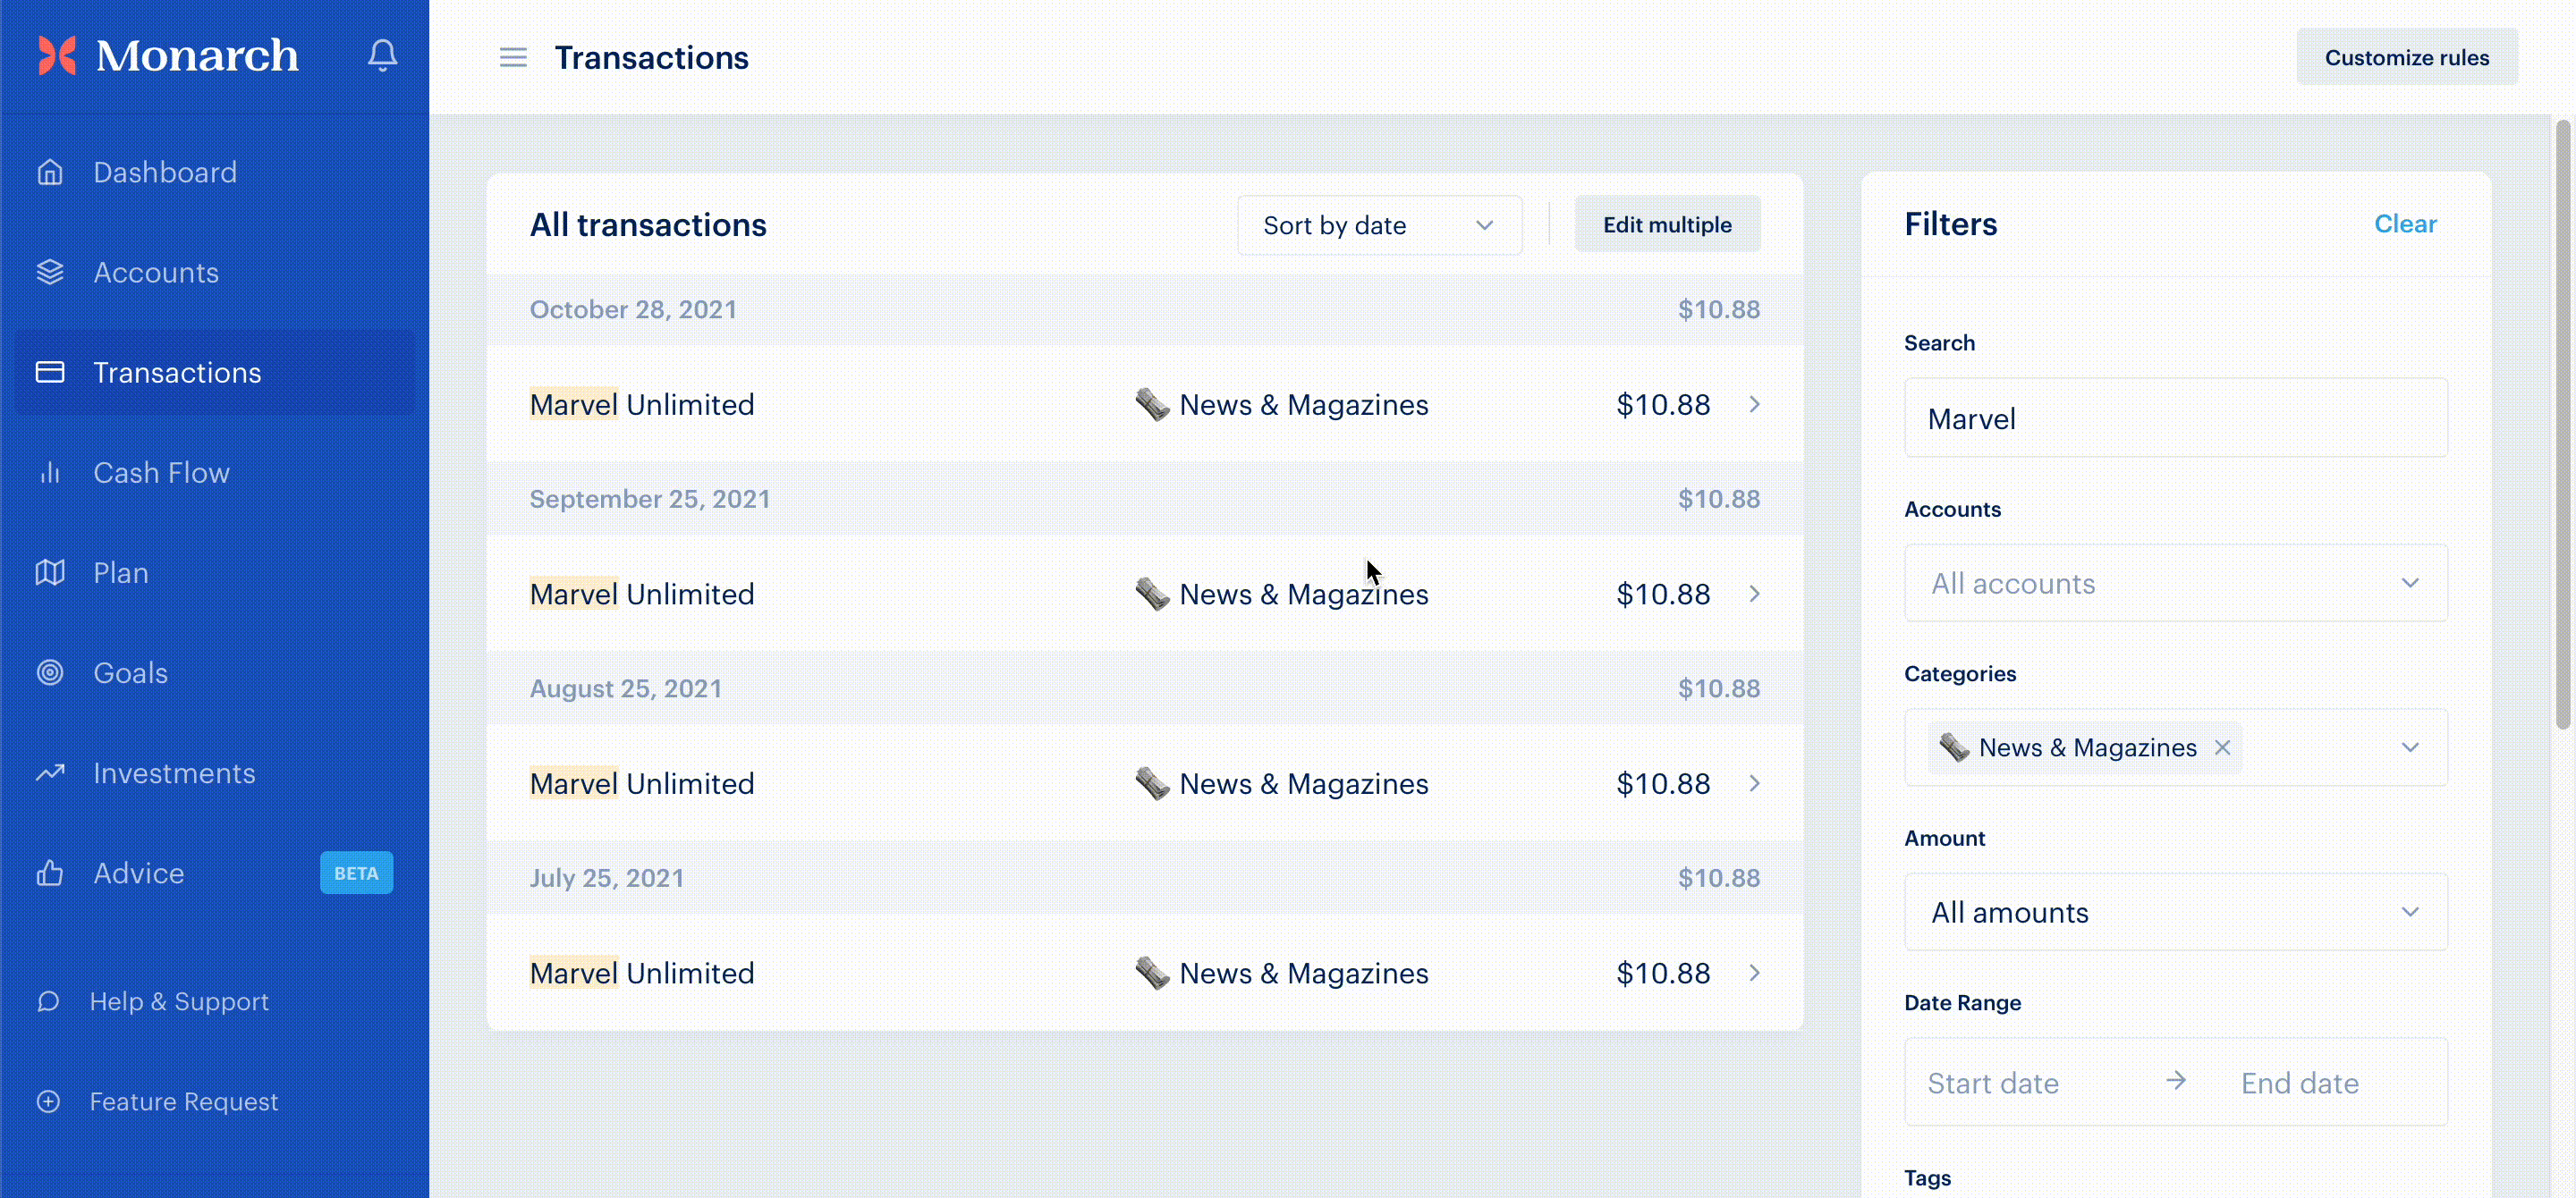Click the Goals target icon
2576x1198 pixels.
[x=50, y=672]
